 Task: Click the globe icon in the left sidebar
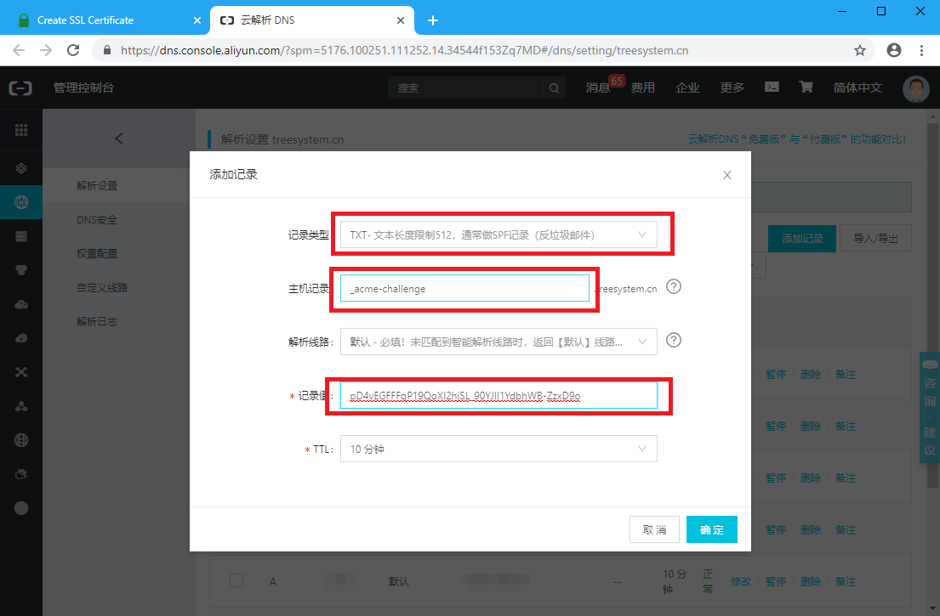(x=20, y=440)
